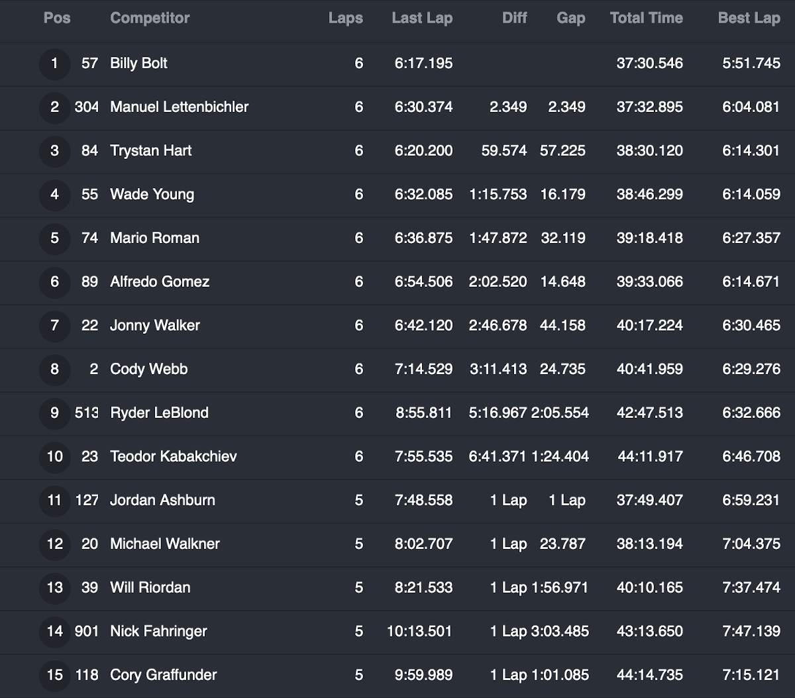795x698 pixels.
Task: Click the Gap column header
Action: click(x=571, y=19)
